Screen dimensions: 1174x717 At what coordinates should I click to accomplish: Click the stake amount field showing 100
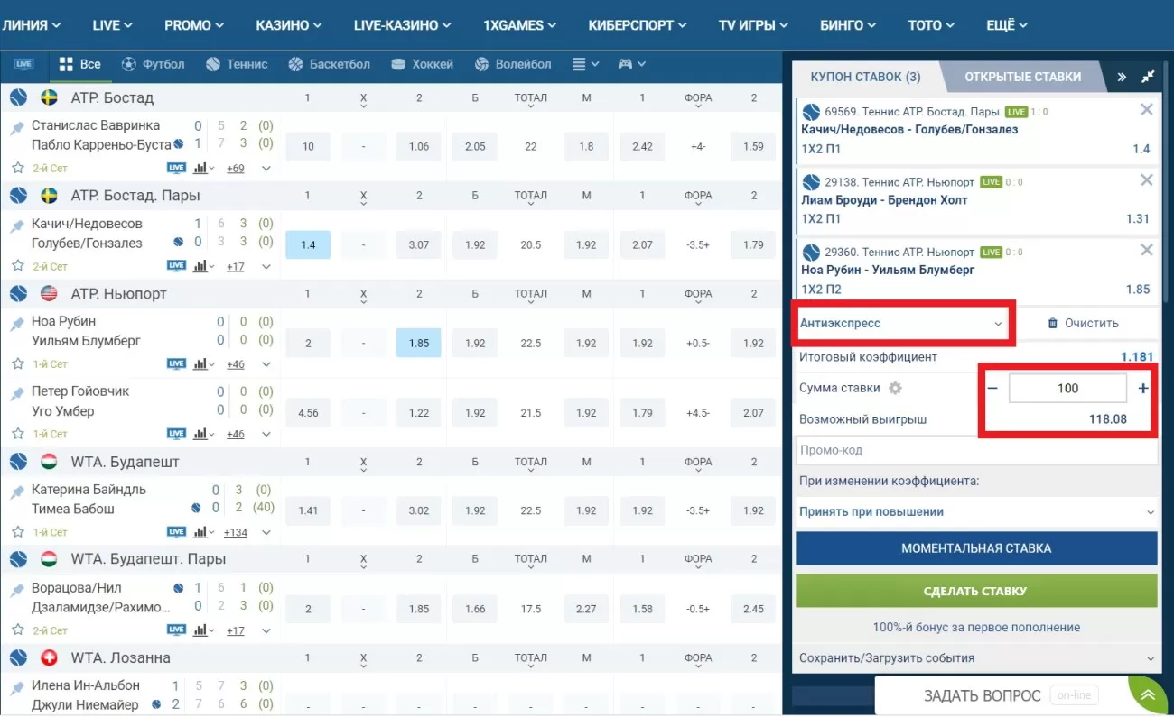[1067, 388]
